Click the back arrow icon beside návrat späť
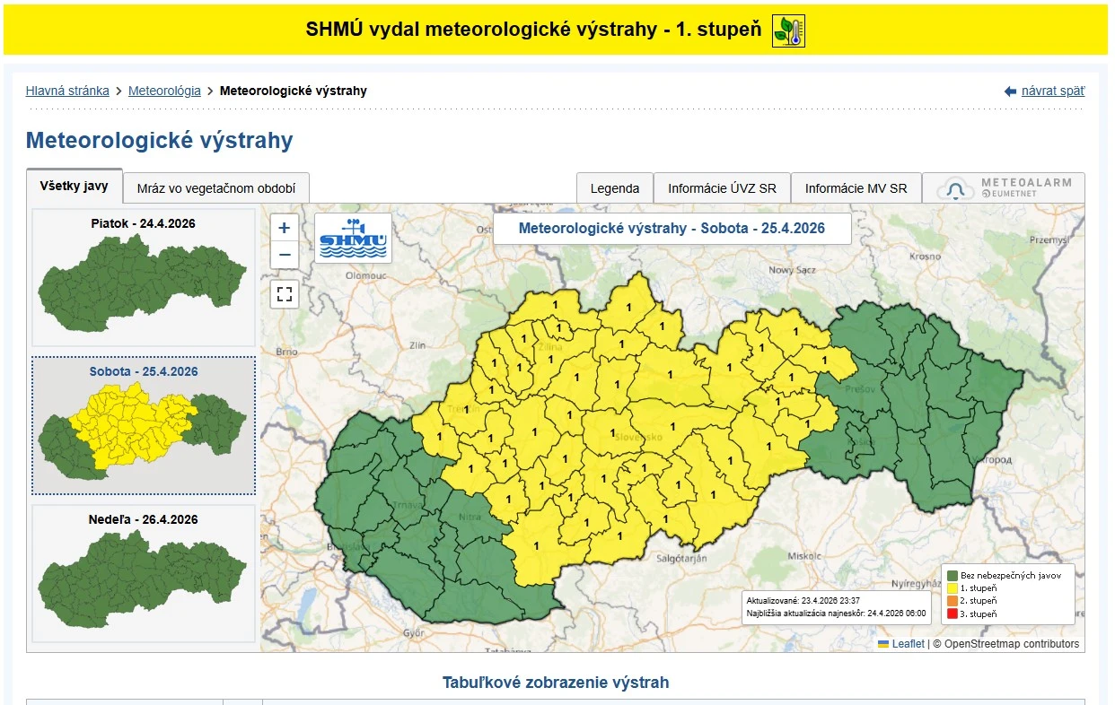Viewport: 1115px width, 705px height. (x=1010, y=91)
